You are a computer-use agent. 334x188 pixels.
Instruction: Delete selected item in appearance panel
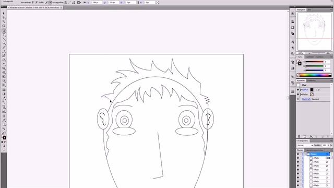(328, 136)
